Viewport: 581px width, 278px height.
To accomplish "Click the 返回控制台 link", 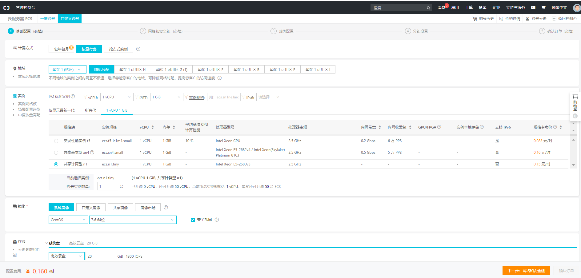I will pyautogui.click(x=564, y=19).
